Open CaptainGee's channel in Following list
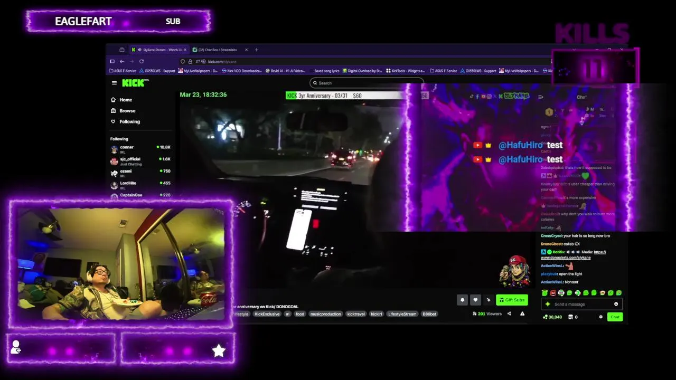 point(140,195)
